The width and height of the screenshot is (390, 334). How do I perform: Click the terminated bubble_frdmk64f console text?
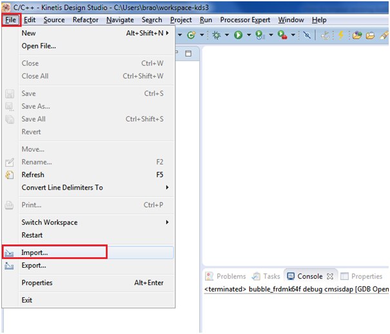coord(297,290)
